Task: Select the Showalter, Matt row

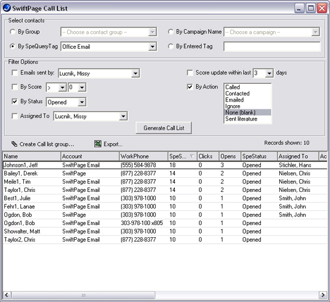Action: tap(165, 231)
